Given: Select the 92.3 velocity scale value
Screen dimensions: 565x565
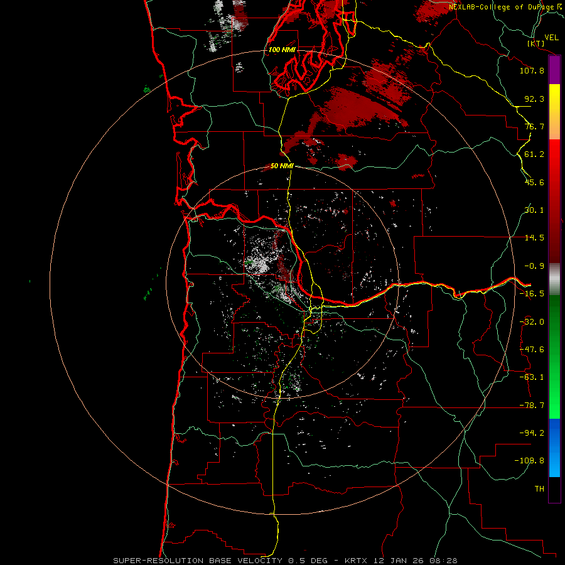Looking at the screenshot, I should [x=534, y=99].
